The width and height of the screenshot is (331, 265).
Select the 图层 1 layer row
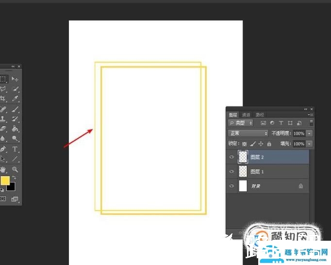pyautogui.click(x=267, y=171)
